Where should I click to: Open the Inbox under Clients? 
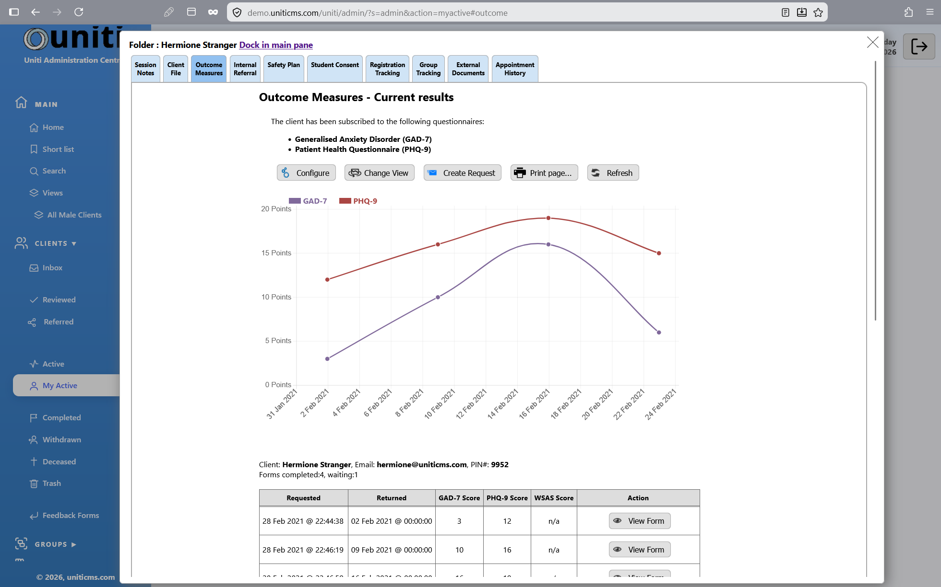click(52, 267)
